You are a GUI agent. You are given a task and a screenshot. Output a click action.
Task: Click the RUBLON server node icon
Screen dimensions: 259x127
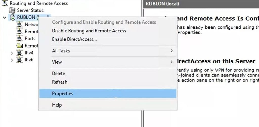click(x=12, y=17)
